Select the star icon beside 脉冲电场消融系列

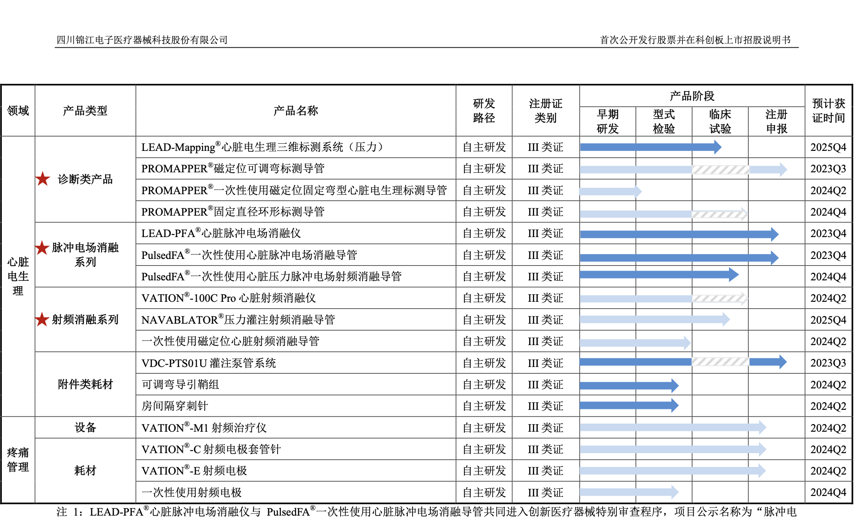[42, 248]
